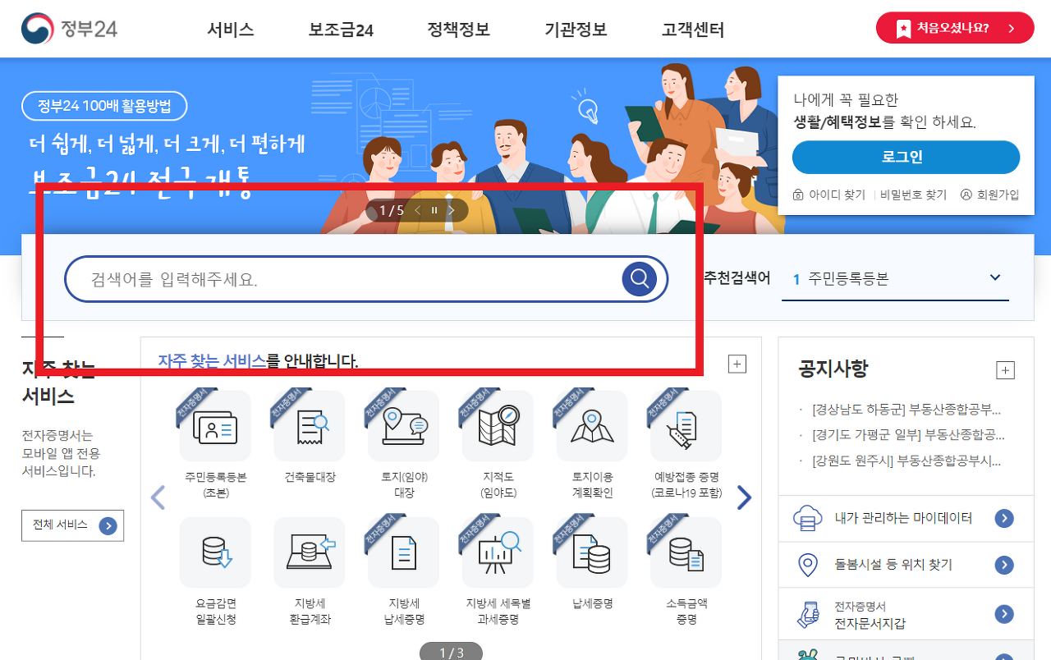The height and width of the screenshot is (660, 1051).
Task: Click the 전체 서비스 button
Action: click(x=73, y=525)
